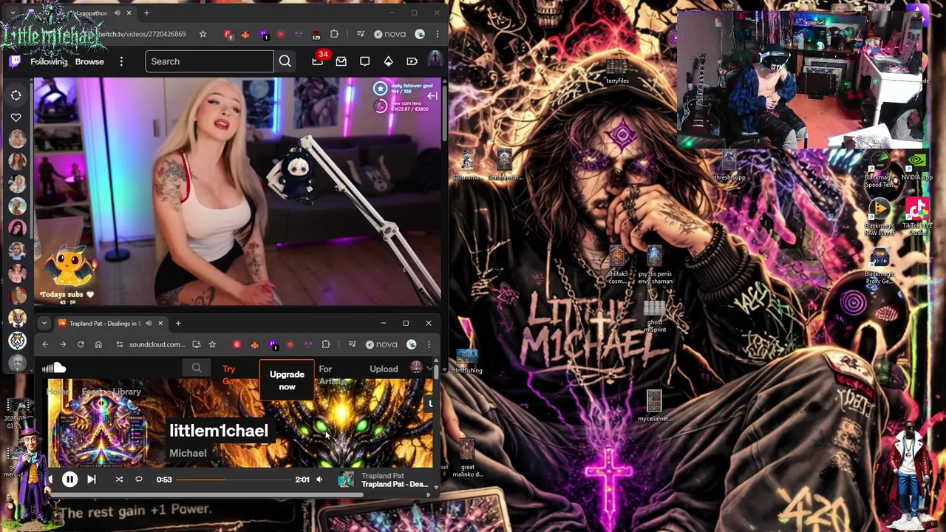This screenshot has height=532, width=946.
Task: Open the TikTok LIVE Studio desktop shortcut
Action: [x=917, y=217]
